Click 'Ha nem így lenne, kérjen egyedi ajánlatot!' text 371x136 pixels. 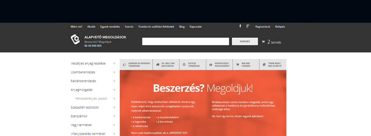coord(238,117)
